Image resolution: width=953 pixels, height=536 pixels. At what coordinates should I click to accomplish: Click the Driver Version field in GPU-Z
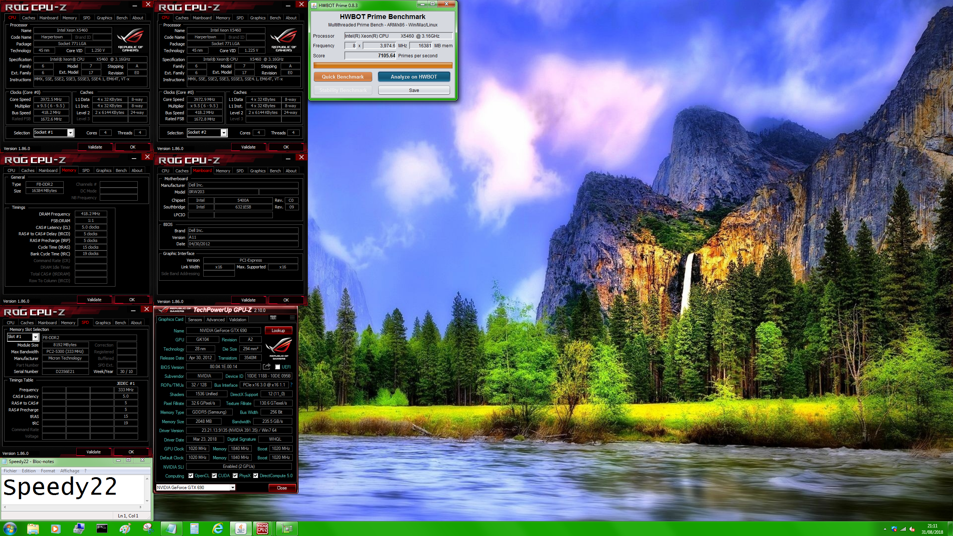pos(239,430)
